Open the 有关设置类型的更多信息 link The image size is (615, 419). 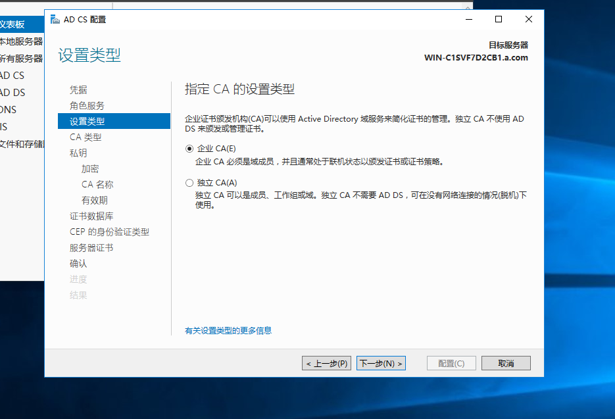pos(228,331)
